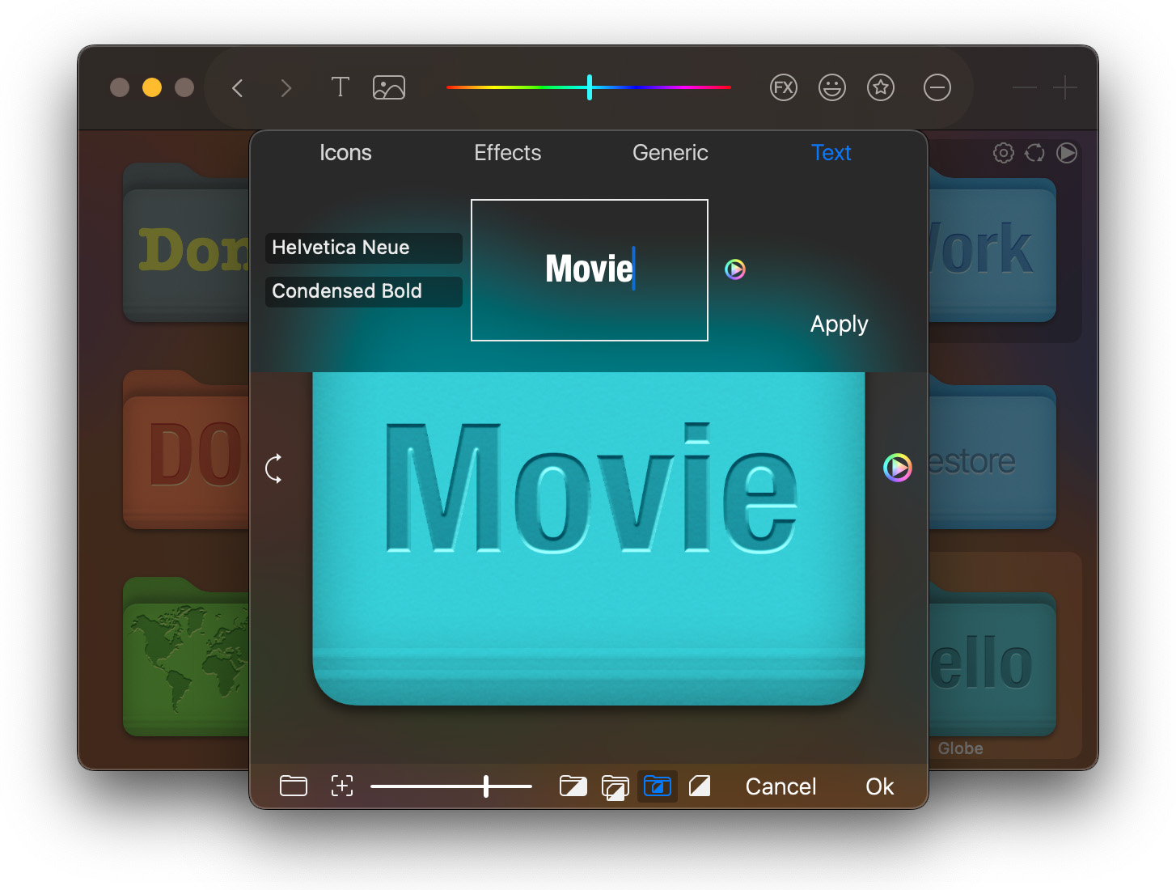
Task: Open the FX effects button
Action: click(783, 87)
